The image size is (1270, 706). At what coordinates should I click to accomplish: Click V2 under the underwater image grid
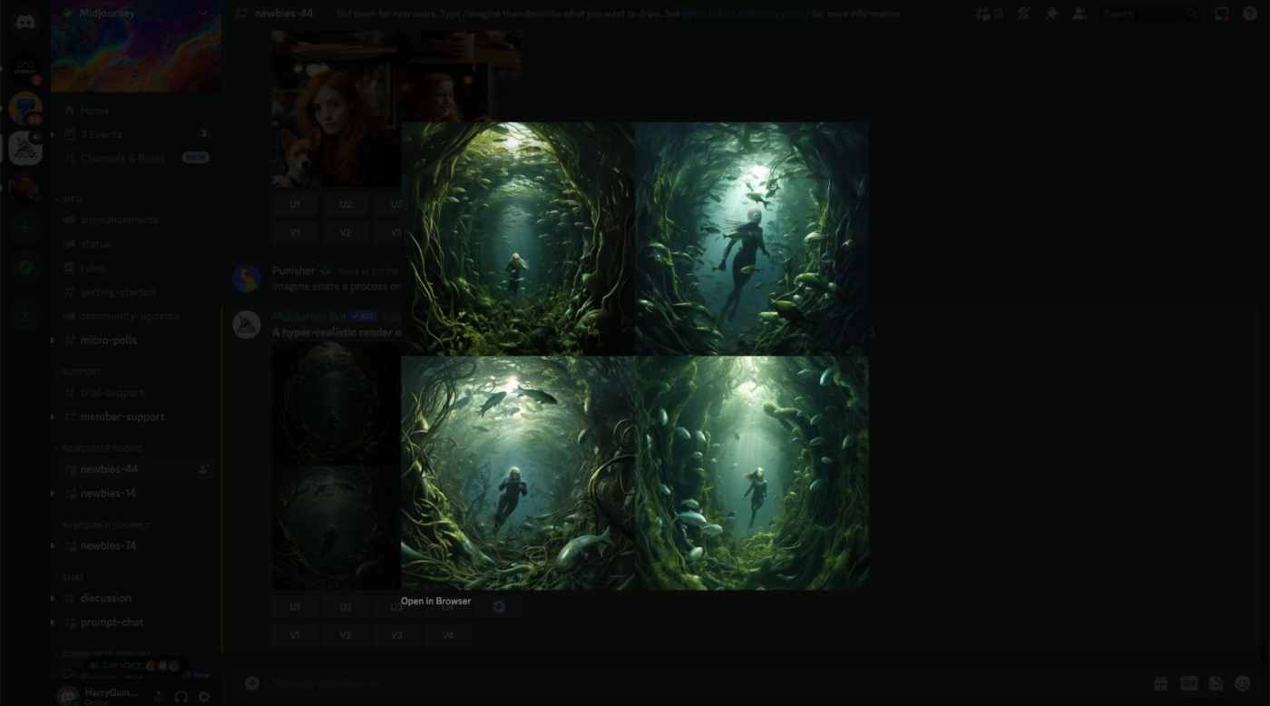346,635
